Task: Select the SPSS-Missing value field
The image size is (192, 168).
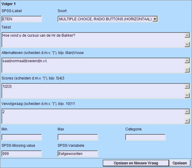Action: click(22, 154)
